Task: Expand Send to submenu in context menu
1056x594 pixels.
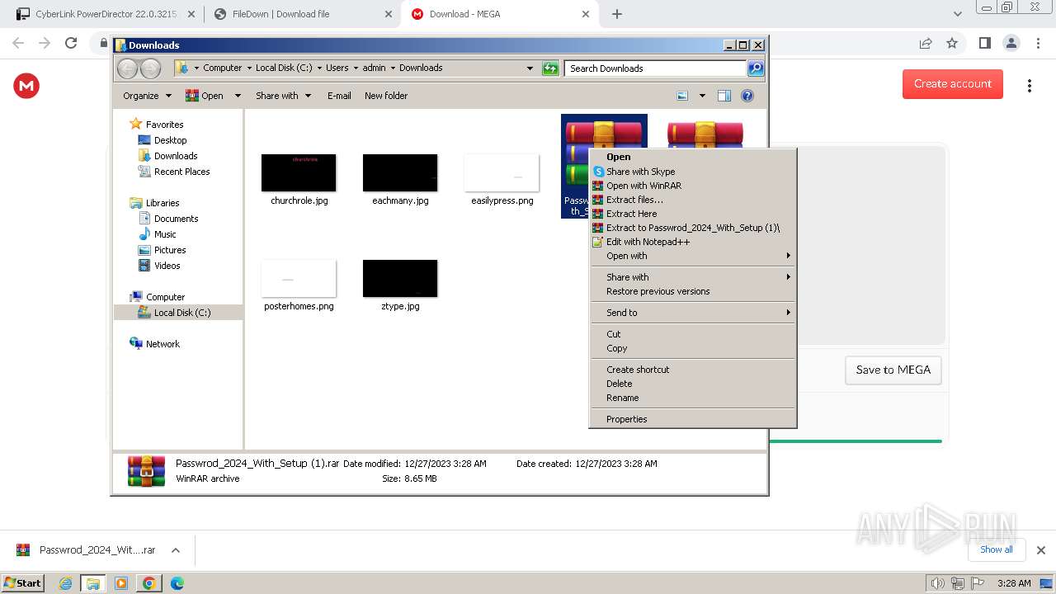Action: coord(692,313)
